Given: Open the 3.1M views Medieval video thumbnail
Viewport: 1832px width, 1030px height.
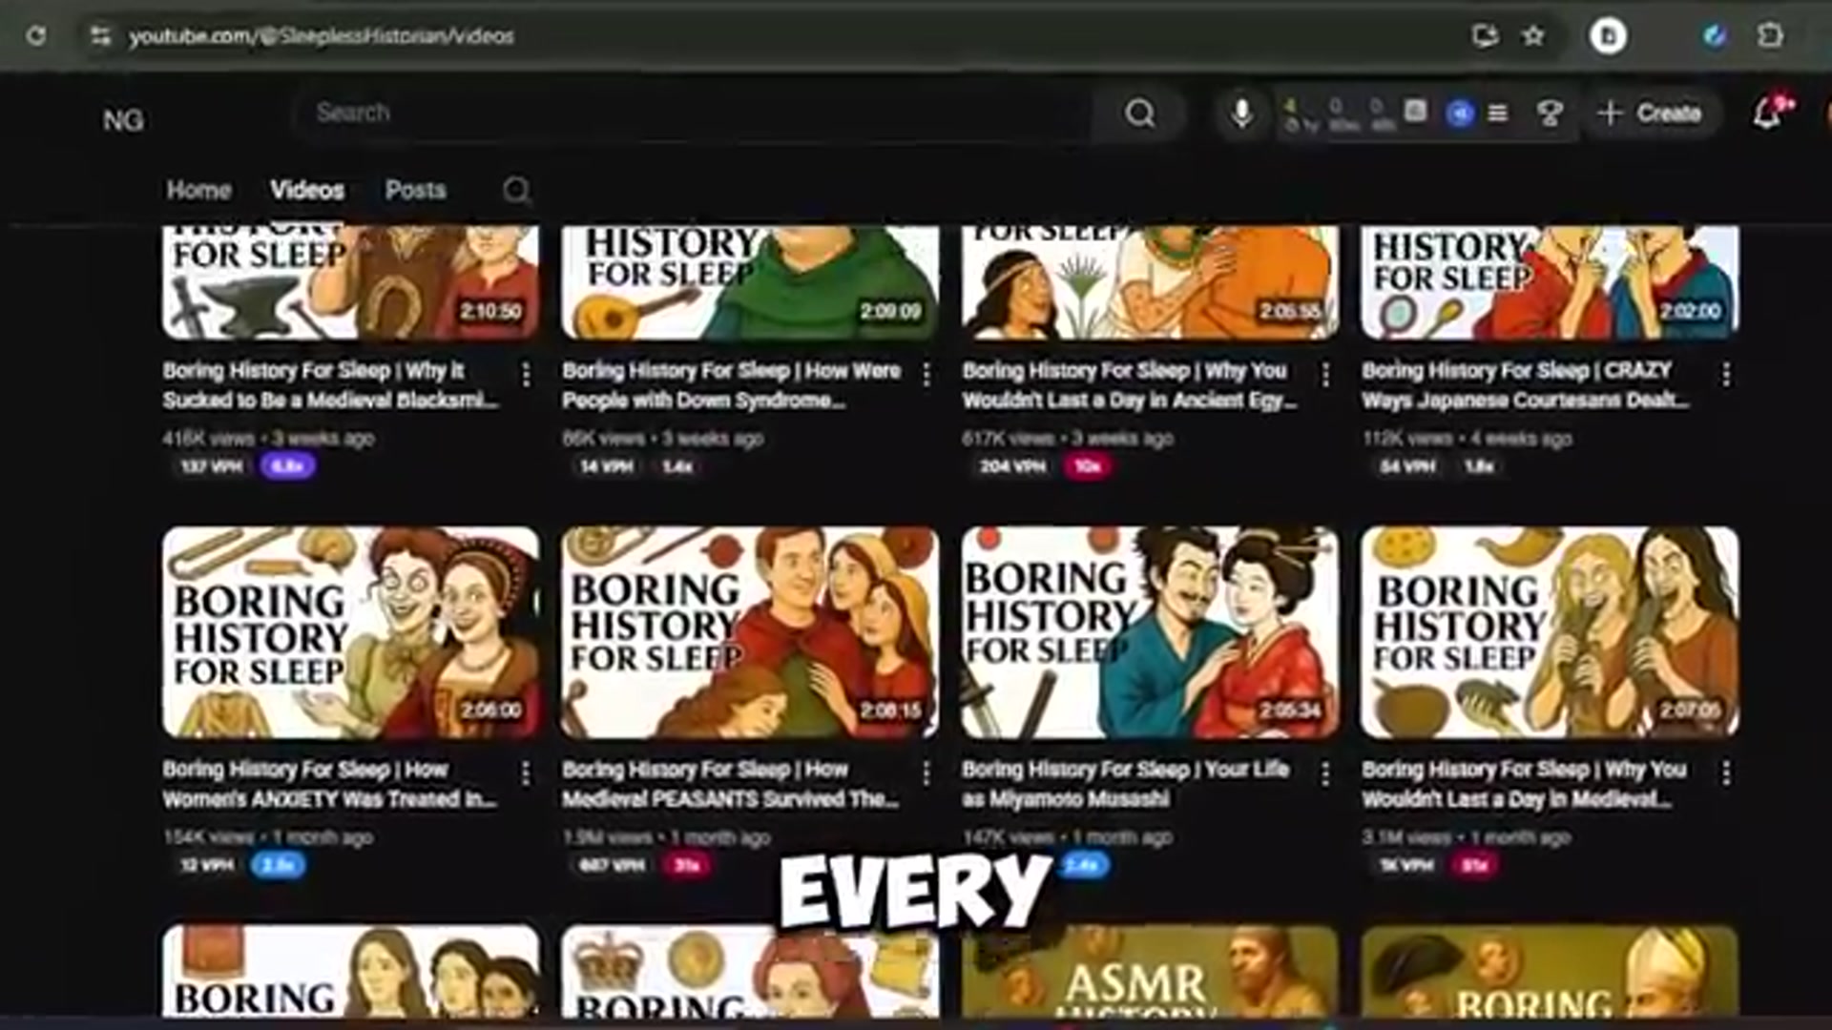Looking at the screenshot, I should [x=1550, y=632].
